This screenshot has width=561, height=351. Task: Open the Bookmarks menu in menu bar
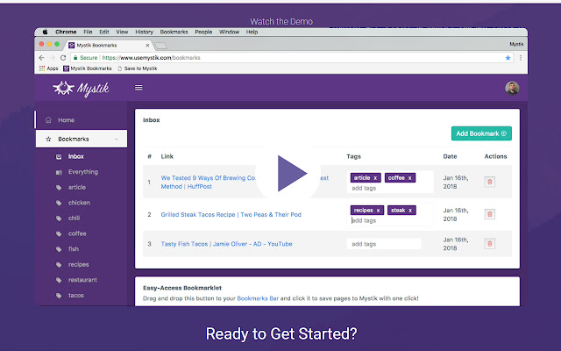tap(174, 32)
